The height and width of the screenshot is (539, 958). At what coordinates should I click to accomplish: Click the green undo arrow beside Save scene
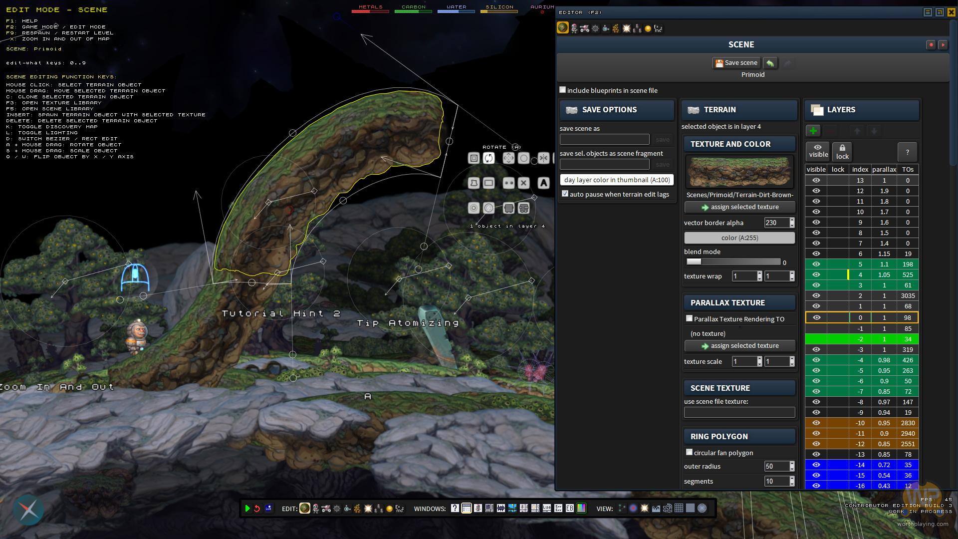click(x=770, y=63)
